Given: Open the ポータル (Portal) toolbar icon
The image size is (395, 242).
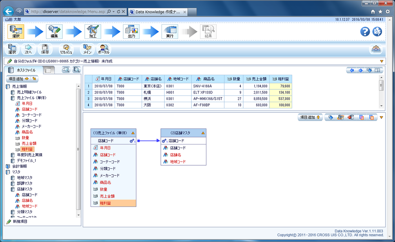Looking at the screenshot, I should click(104, 49).
